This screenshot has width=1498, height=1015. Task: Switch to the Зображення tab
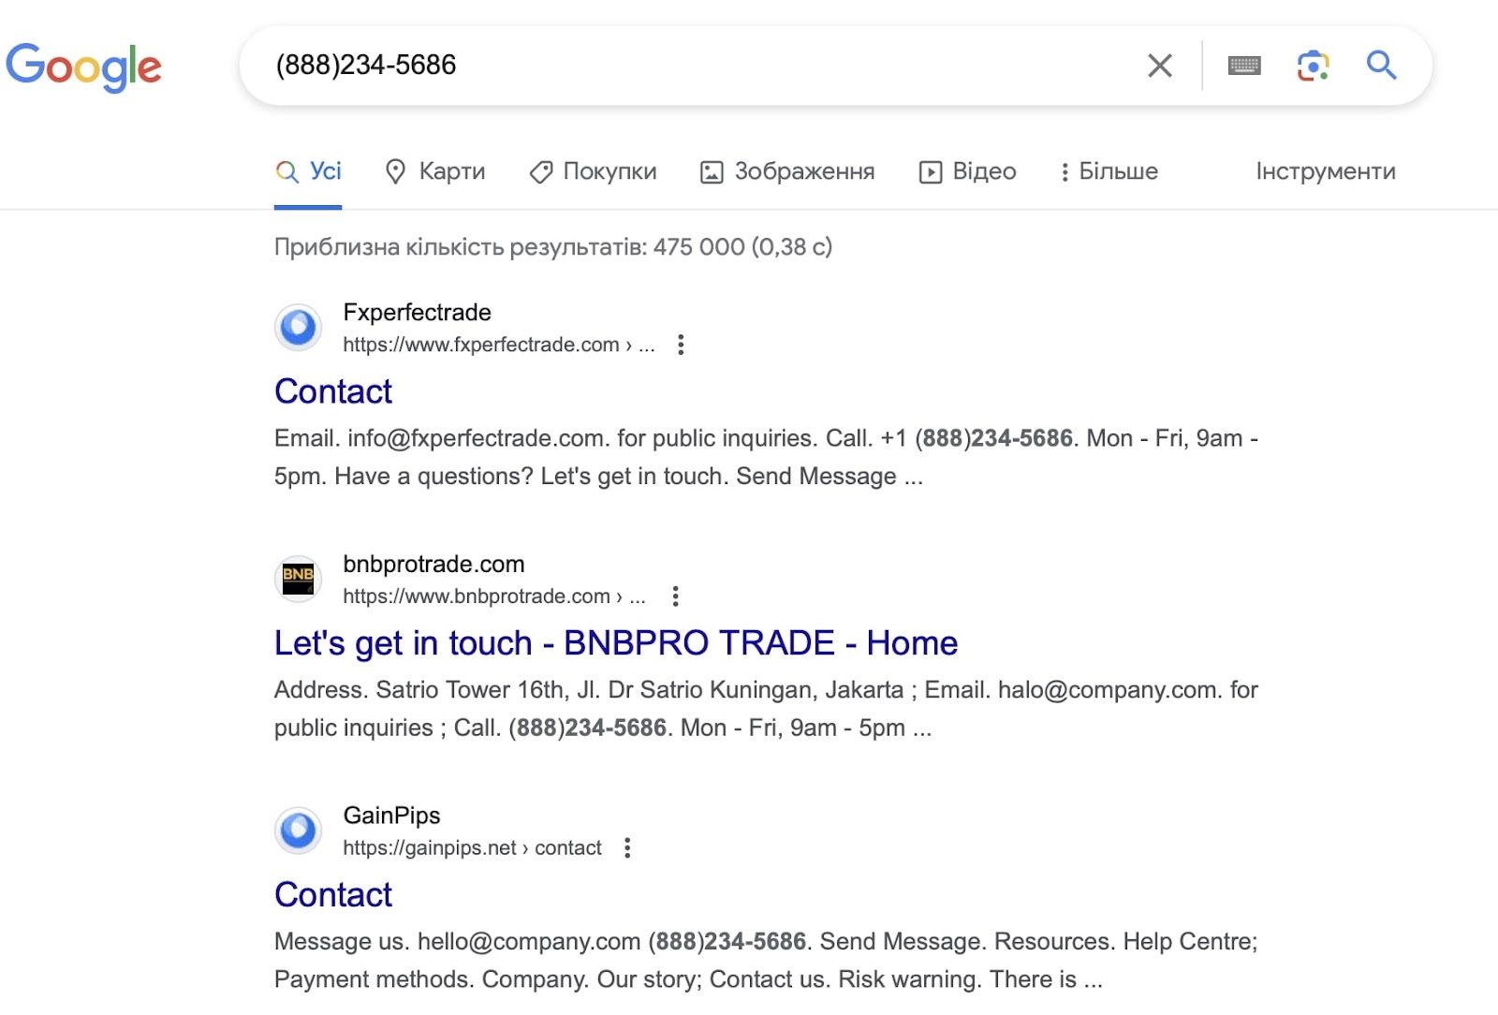tap(787, 171)
